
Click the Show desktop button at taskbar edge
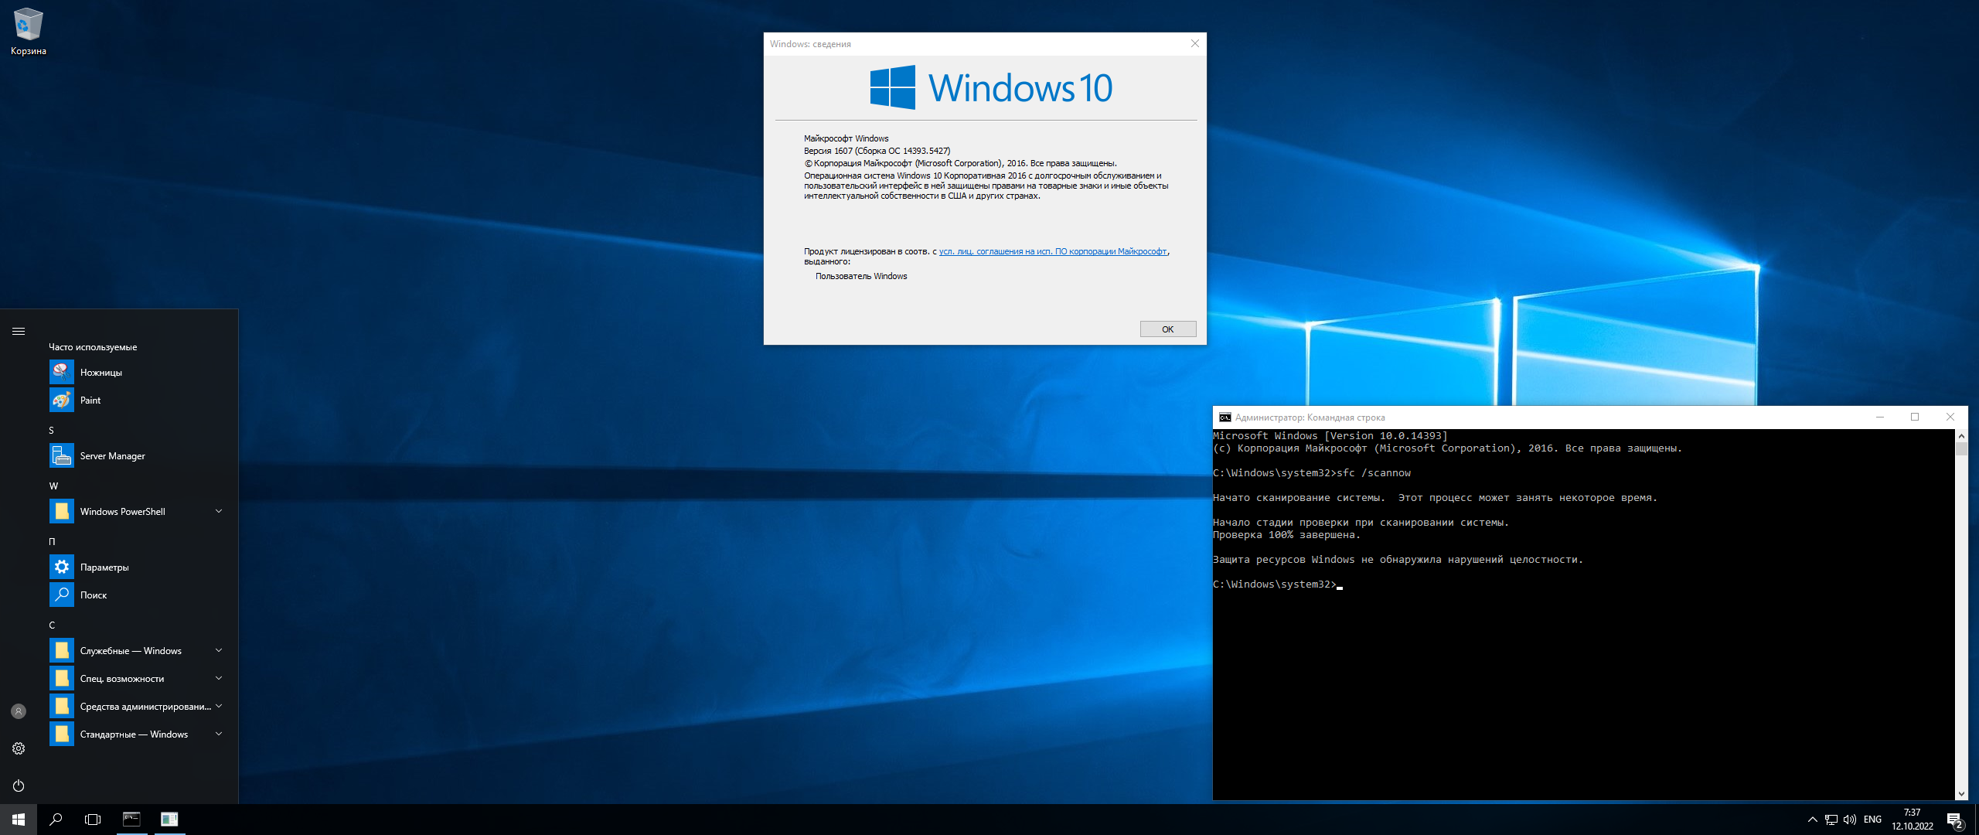1976,820
